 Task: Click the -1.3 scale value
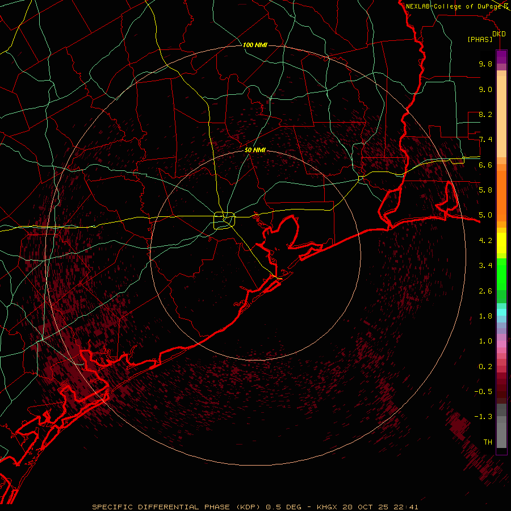(x=483, y=417)
